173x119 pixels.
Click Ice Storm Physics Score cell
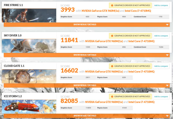pyautogui.click(x=114, y=108)
